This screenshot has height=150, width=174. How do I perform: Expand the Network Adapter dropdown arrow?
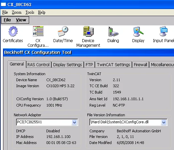(x=75, y=122)
